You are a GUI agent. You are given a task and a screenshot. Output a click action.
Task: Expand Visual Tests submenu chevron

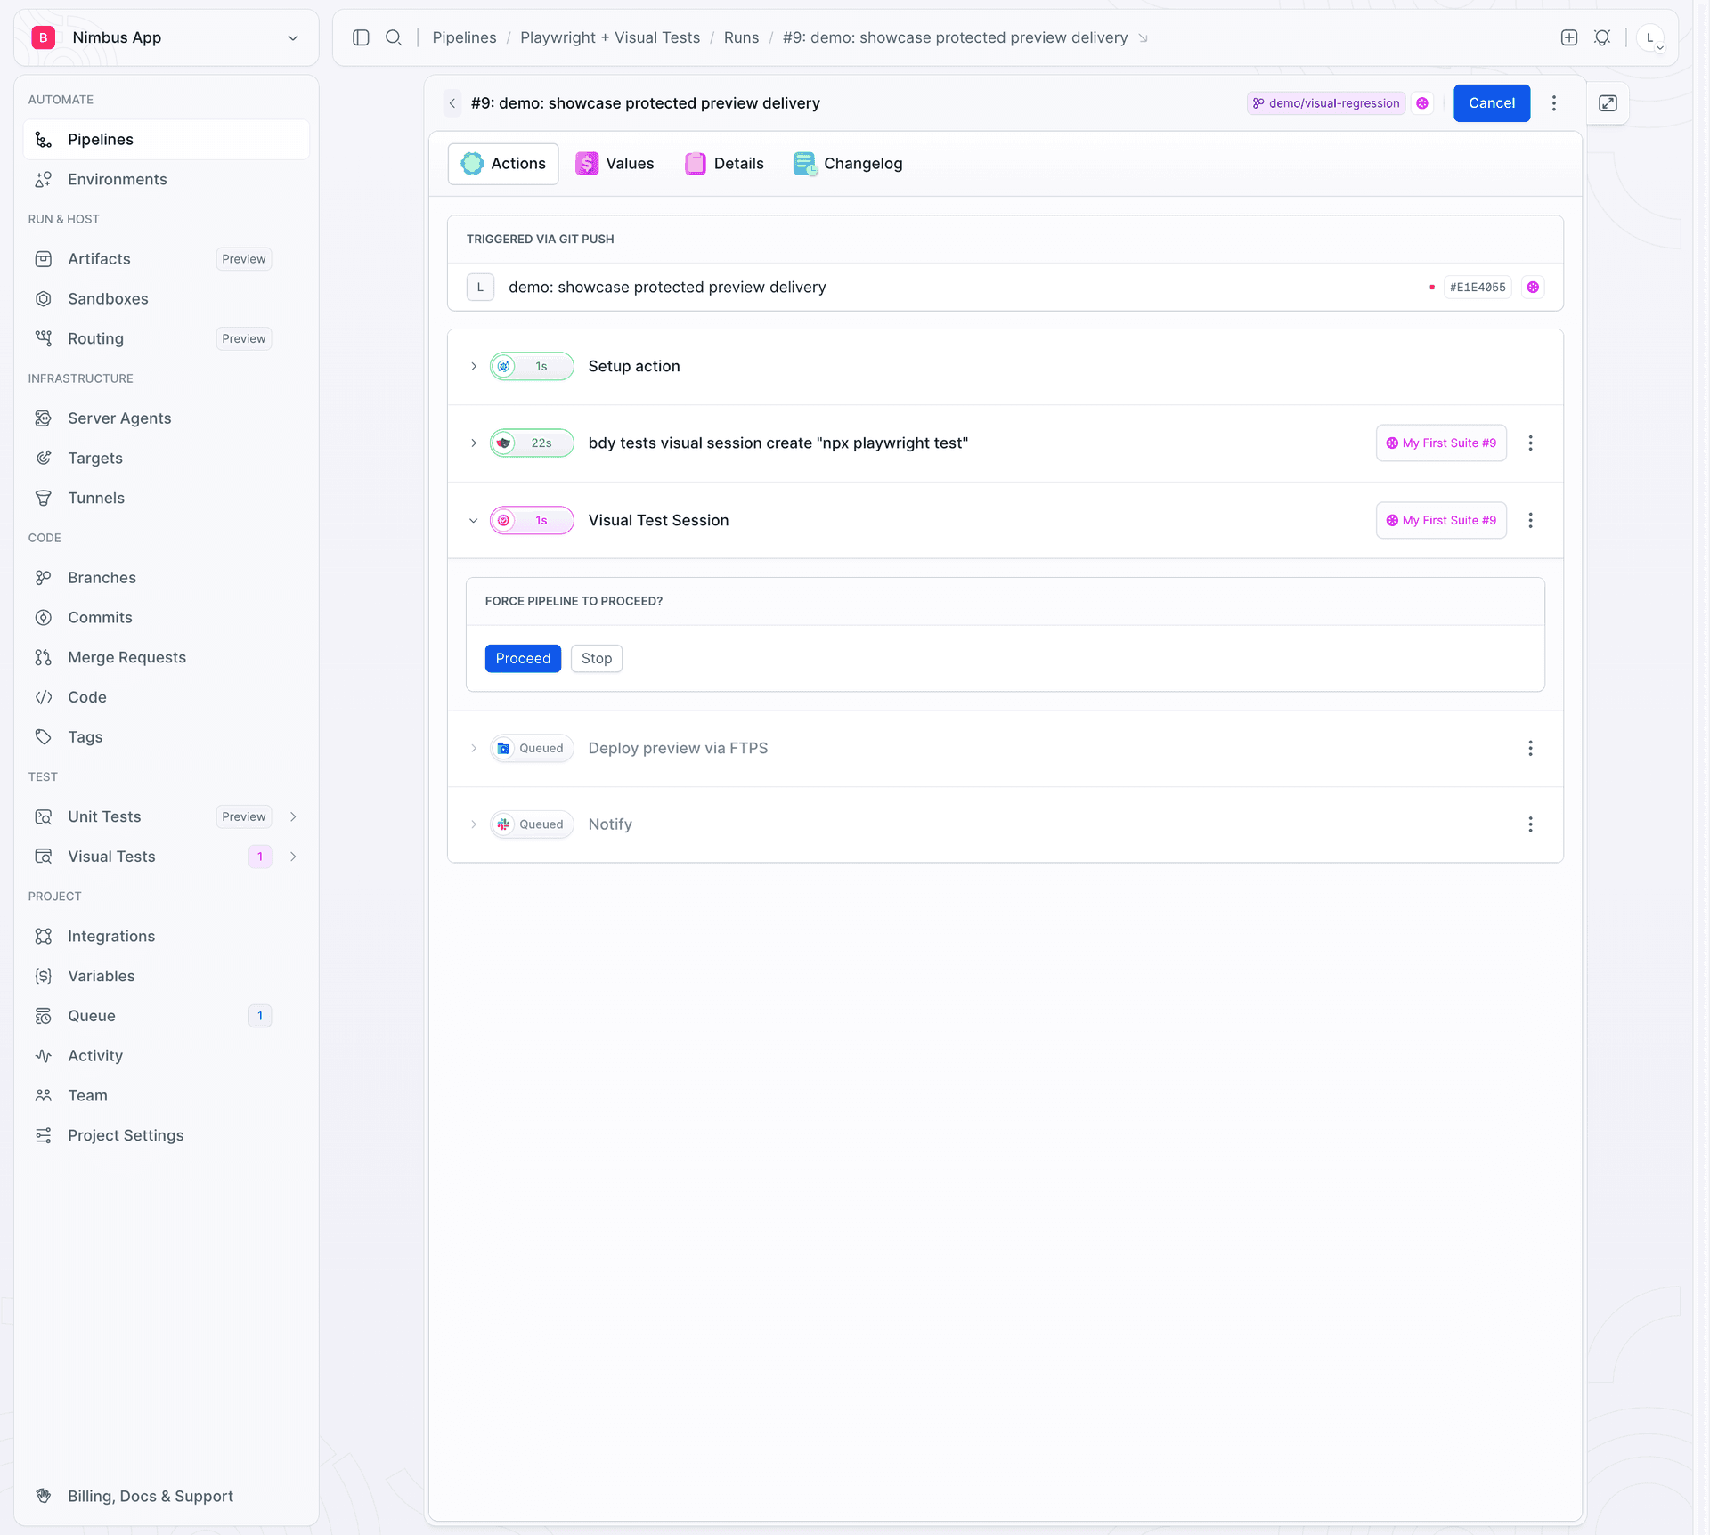pos(293,857)
